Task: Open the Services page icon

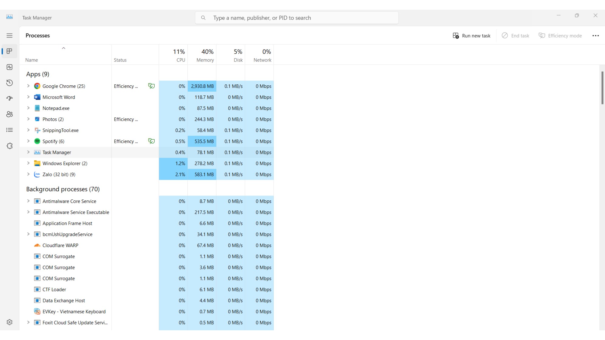Action: [9, 146]
